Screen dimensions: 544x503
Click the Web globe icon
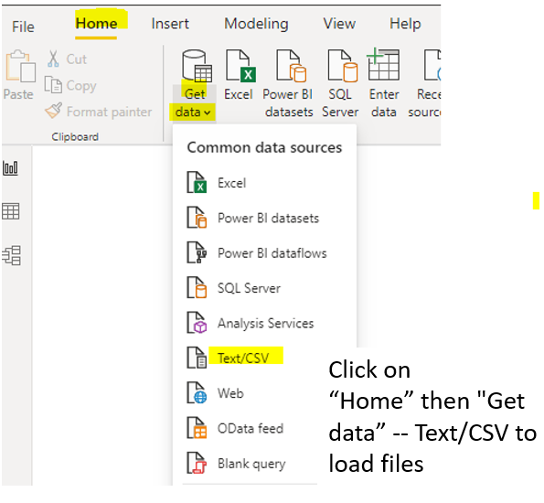pyautogui.click(x=197, y=393)
